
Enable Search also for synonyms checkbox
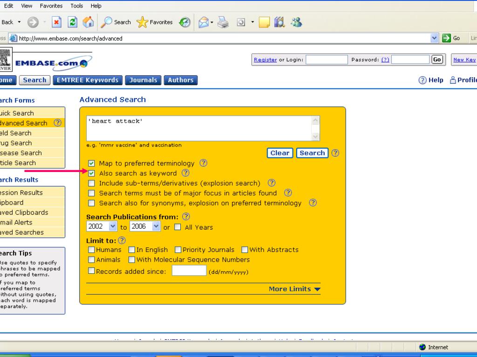tap(91, 203)
